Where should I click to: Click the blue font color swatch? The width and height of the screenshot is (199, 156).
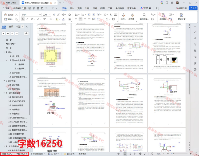tap(63, 19)
